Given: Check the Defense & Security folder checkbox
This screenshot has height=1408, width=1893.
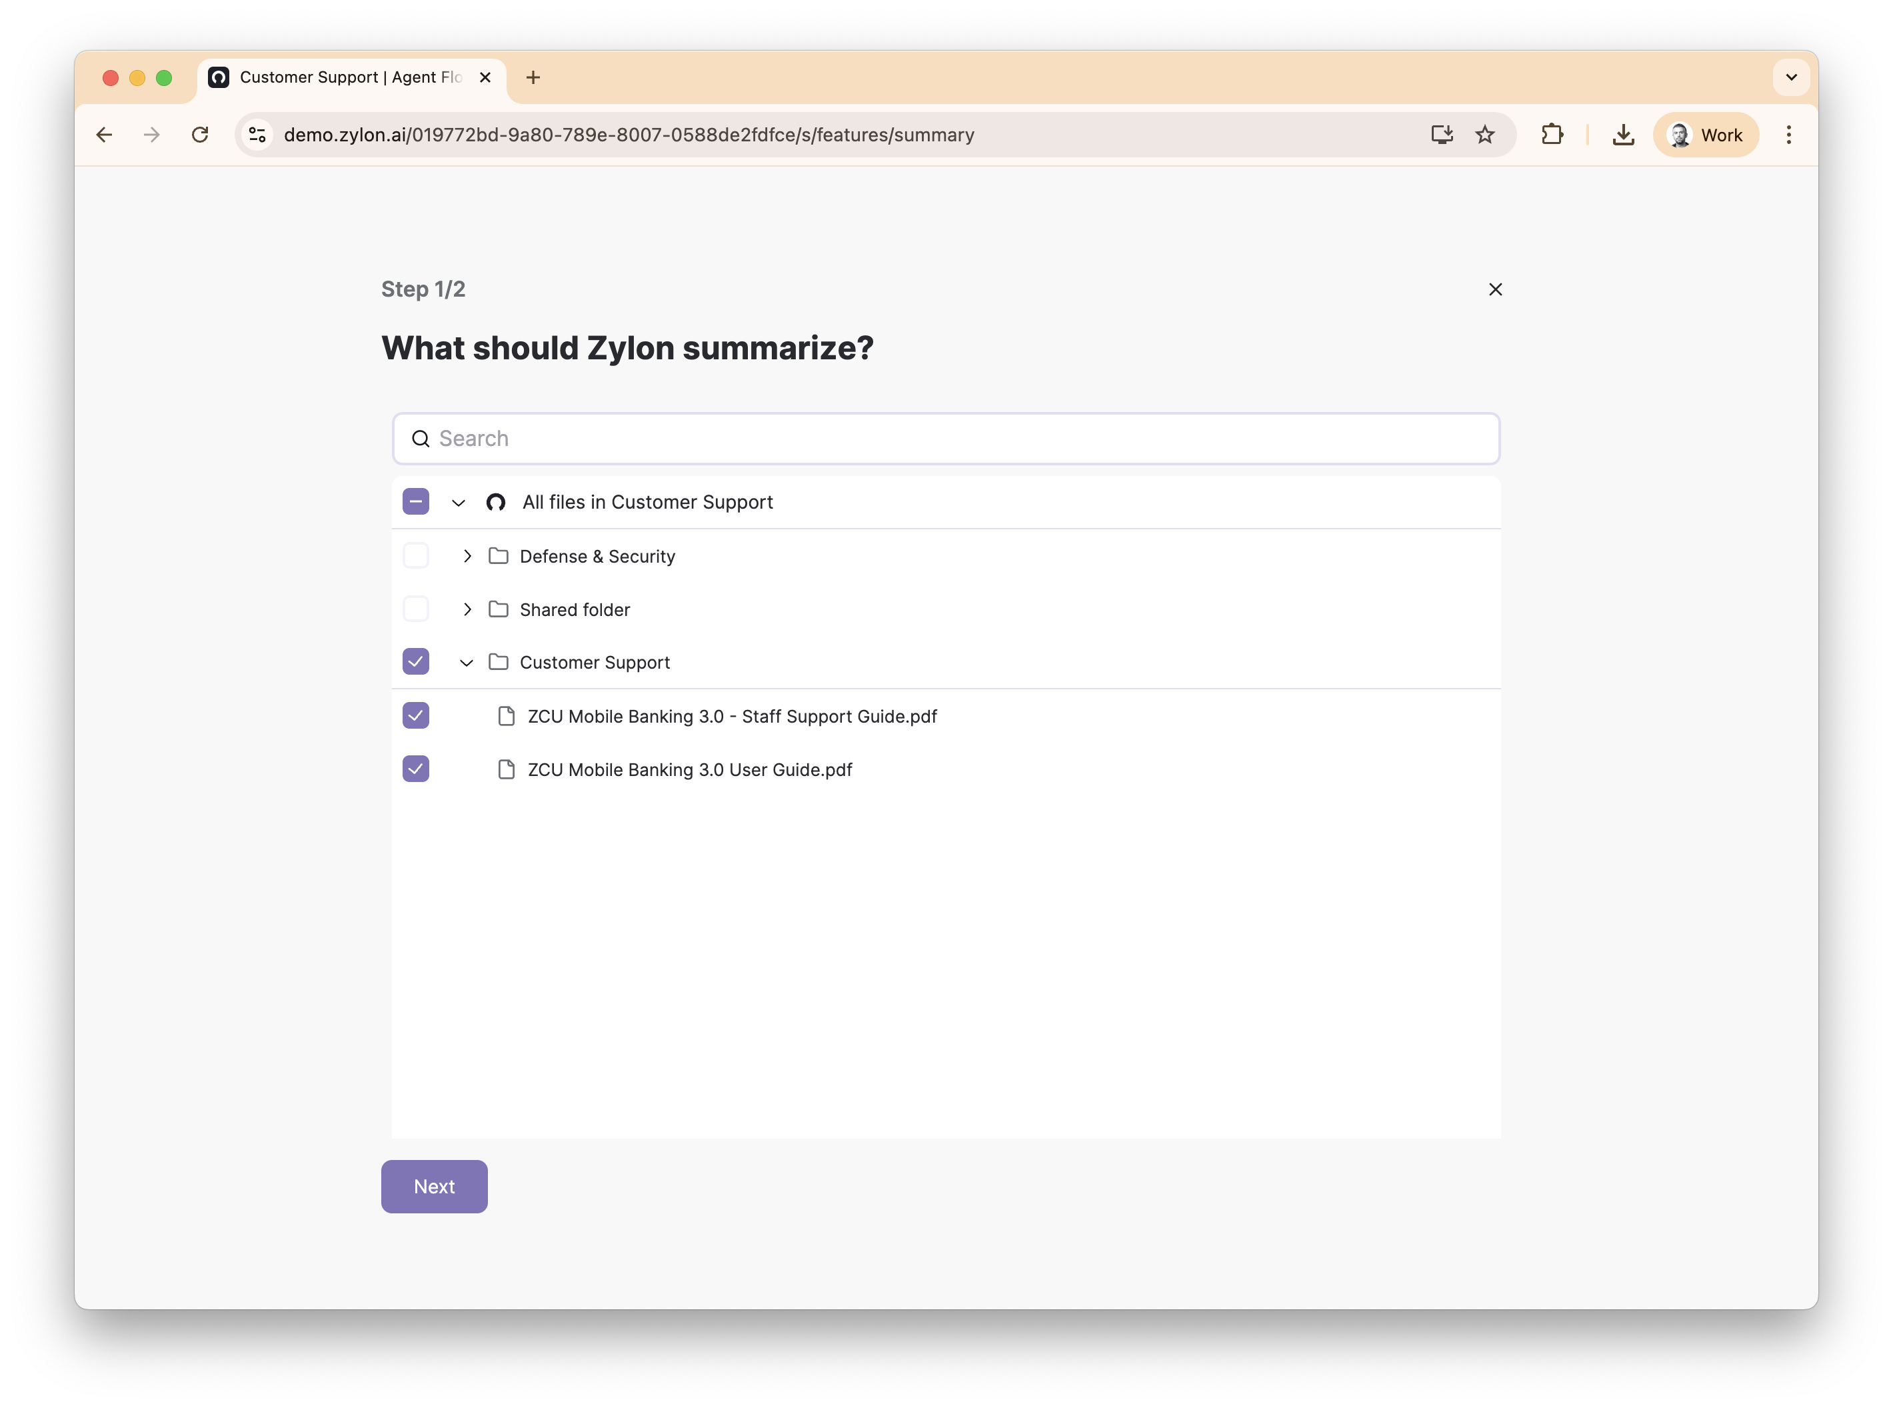Looking at the screenshot, I should tap(416, 556).
